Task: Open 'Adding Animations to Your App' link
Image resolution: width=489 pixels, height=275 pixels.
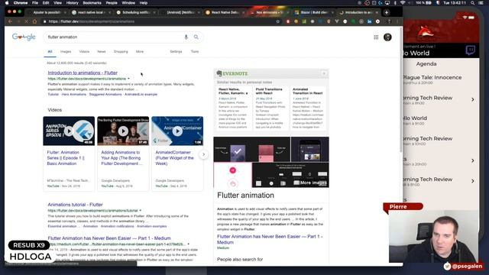Action: click(x=121, y=158)
